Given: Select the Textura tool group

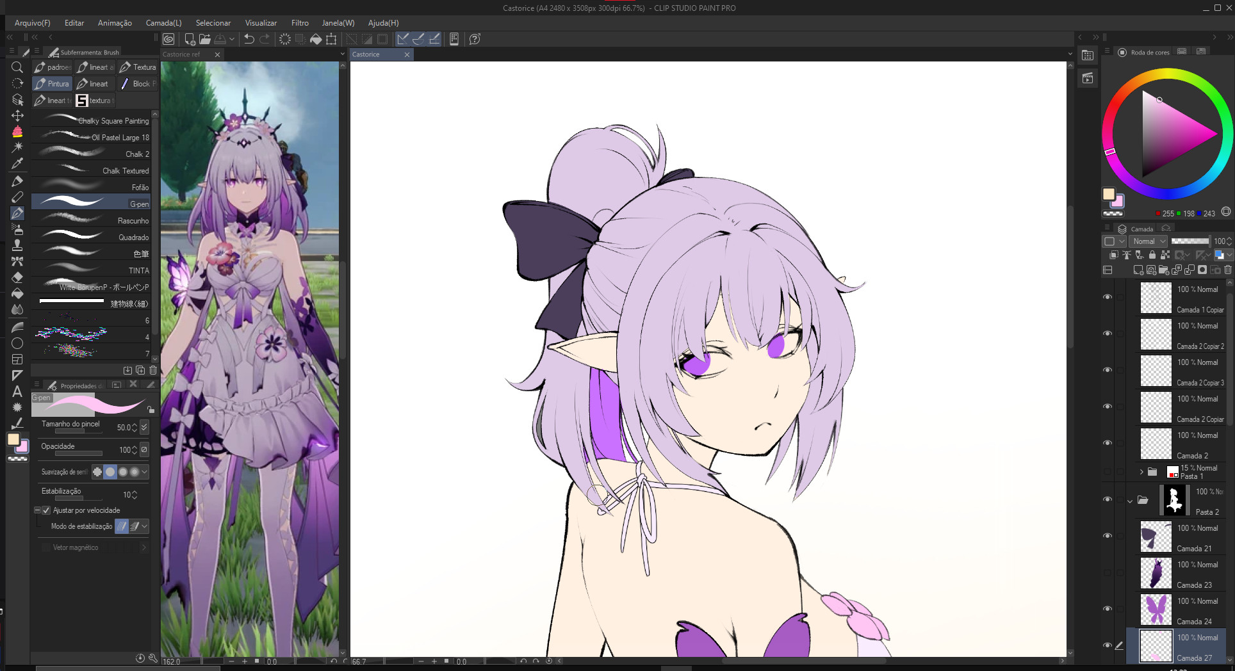Looking at the screenshot, I should pos(138,67).
